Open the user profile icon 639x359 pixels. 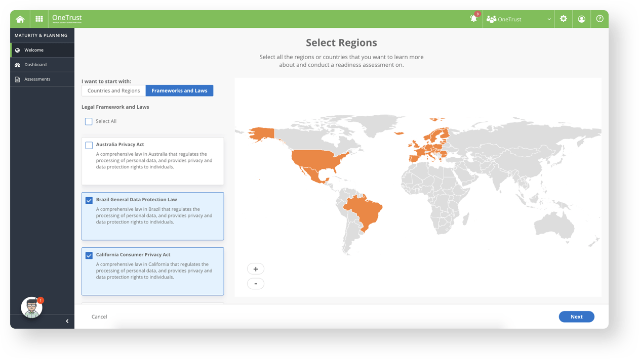point(581,19)
